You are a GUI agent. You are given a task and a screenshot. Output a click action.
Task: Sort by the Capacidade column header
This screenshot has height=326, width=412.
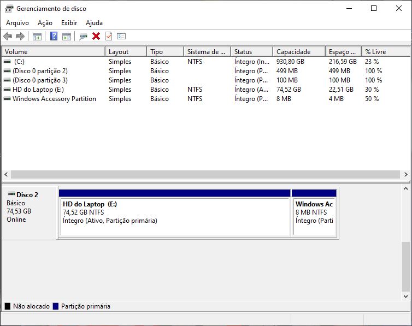click(x=299, y=51)
